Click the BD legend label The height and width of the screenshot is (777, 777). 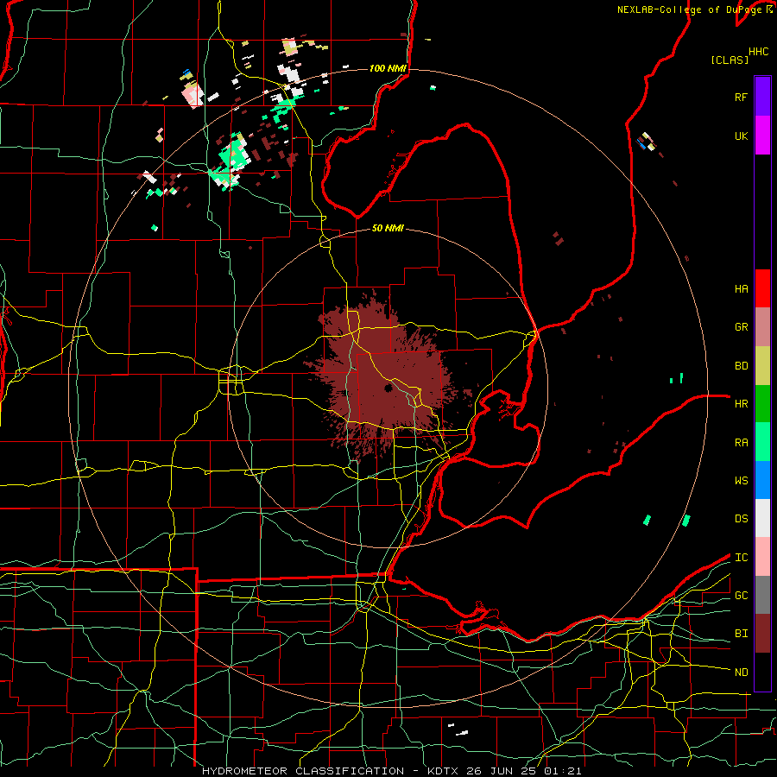(x=741, y=366)
